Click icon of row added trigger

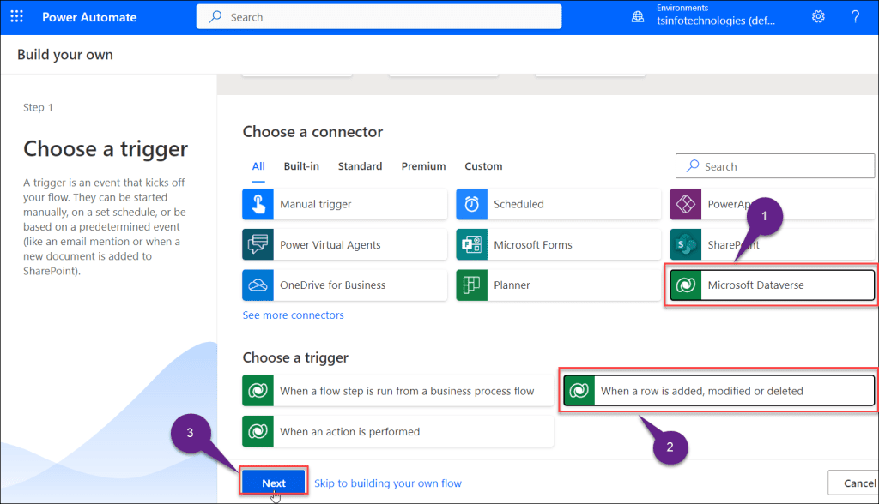click(x=579, y=391)
